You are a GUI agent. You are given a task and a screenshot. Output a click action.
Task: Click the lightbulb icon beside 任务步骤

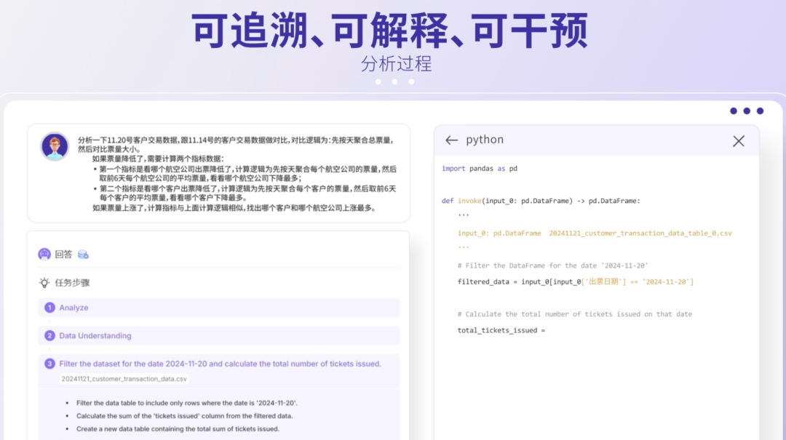coord(44,283)
